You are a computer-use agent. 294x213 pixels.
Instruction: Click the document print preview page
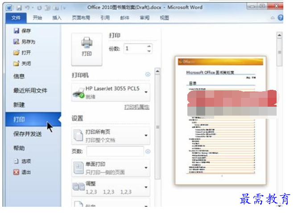(x=220, y=121)
